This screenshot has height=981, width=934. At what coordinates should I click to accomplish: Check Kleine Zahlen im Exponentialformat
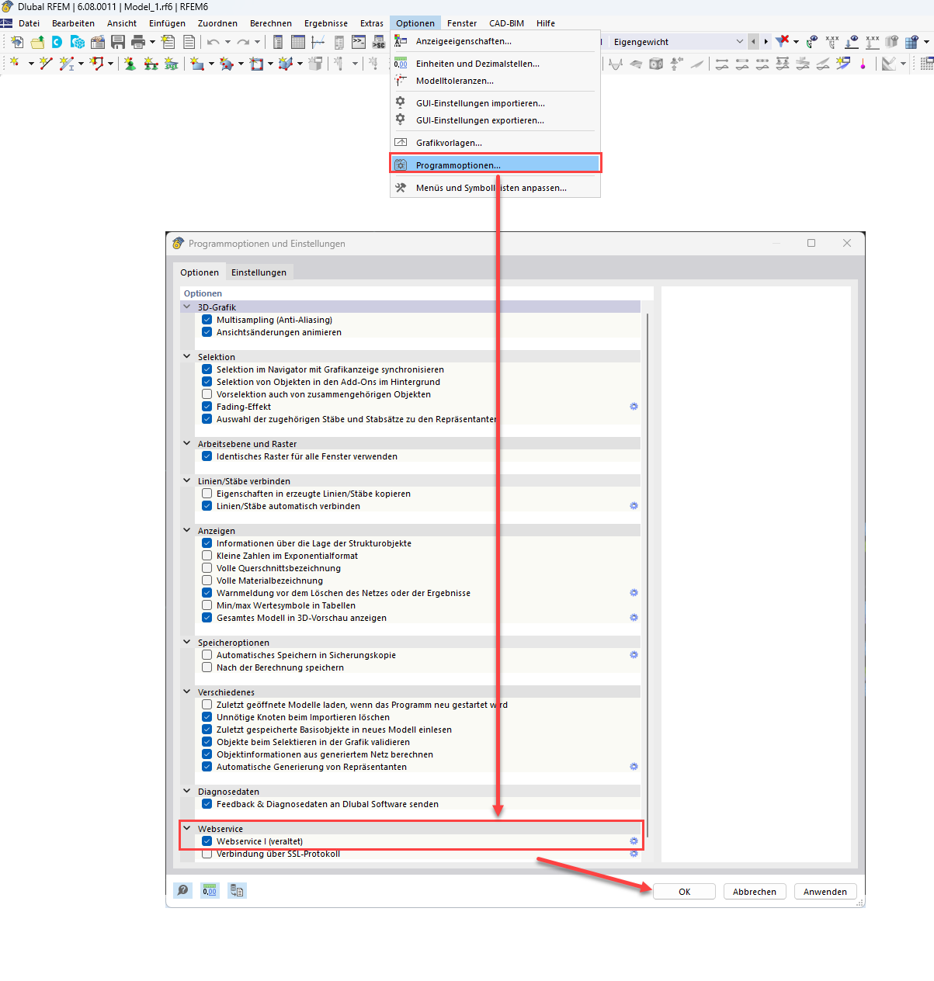click(x=207, y=556)
